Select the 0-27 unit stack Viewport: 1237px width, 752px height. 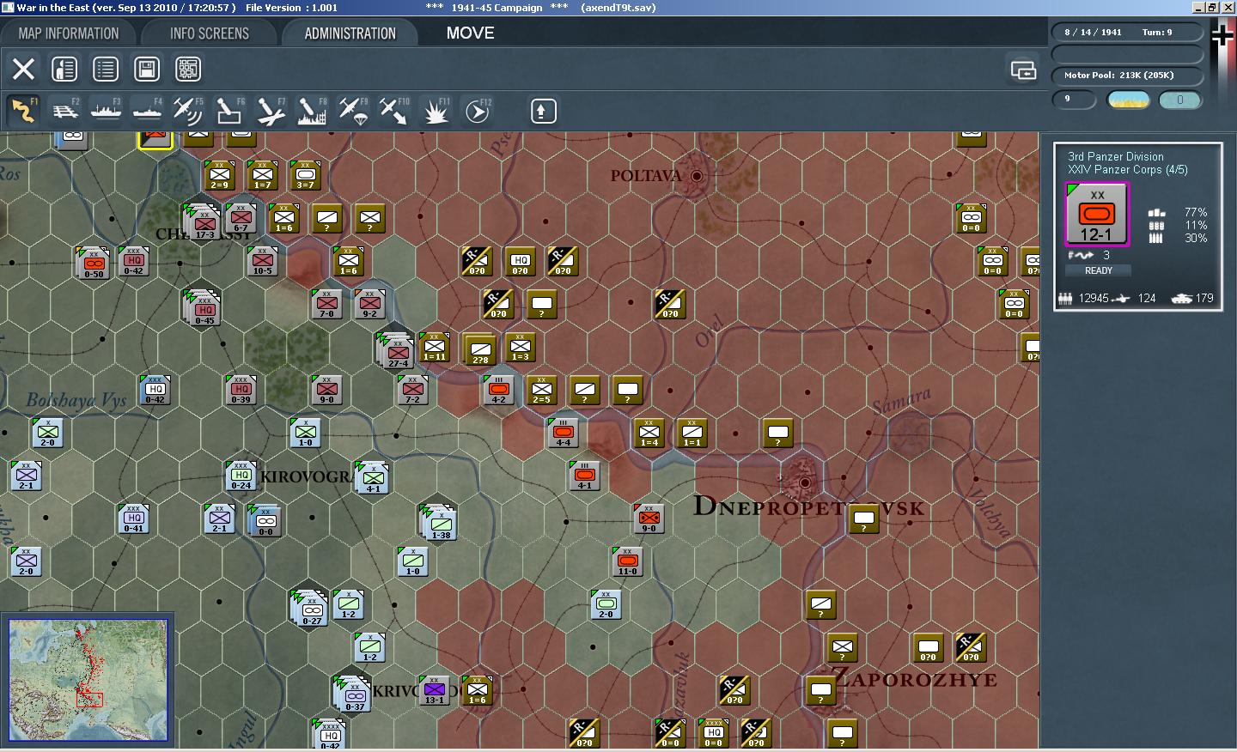point(310,608)
